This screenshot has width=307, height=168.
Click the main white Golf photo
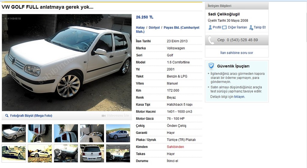pos(67,63)
